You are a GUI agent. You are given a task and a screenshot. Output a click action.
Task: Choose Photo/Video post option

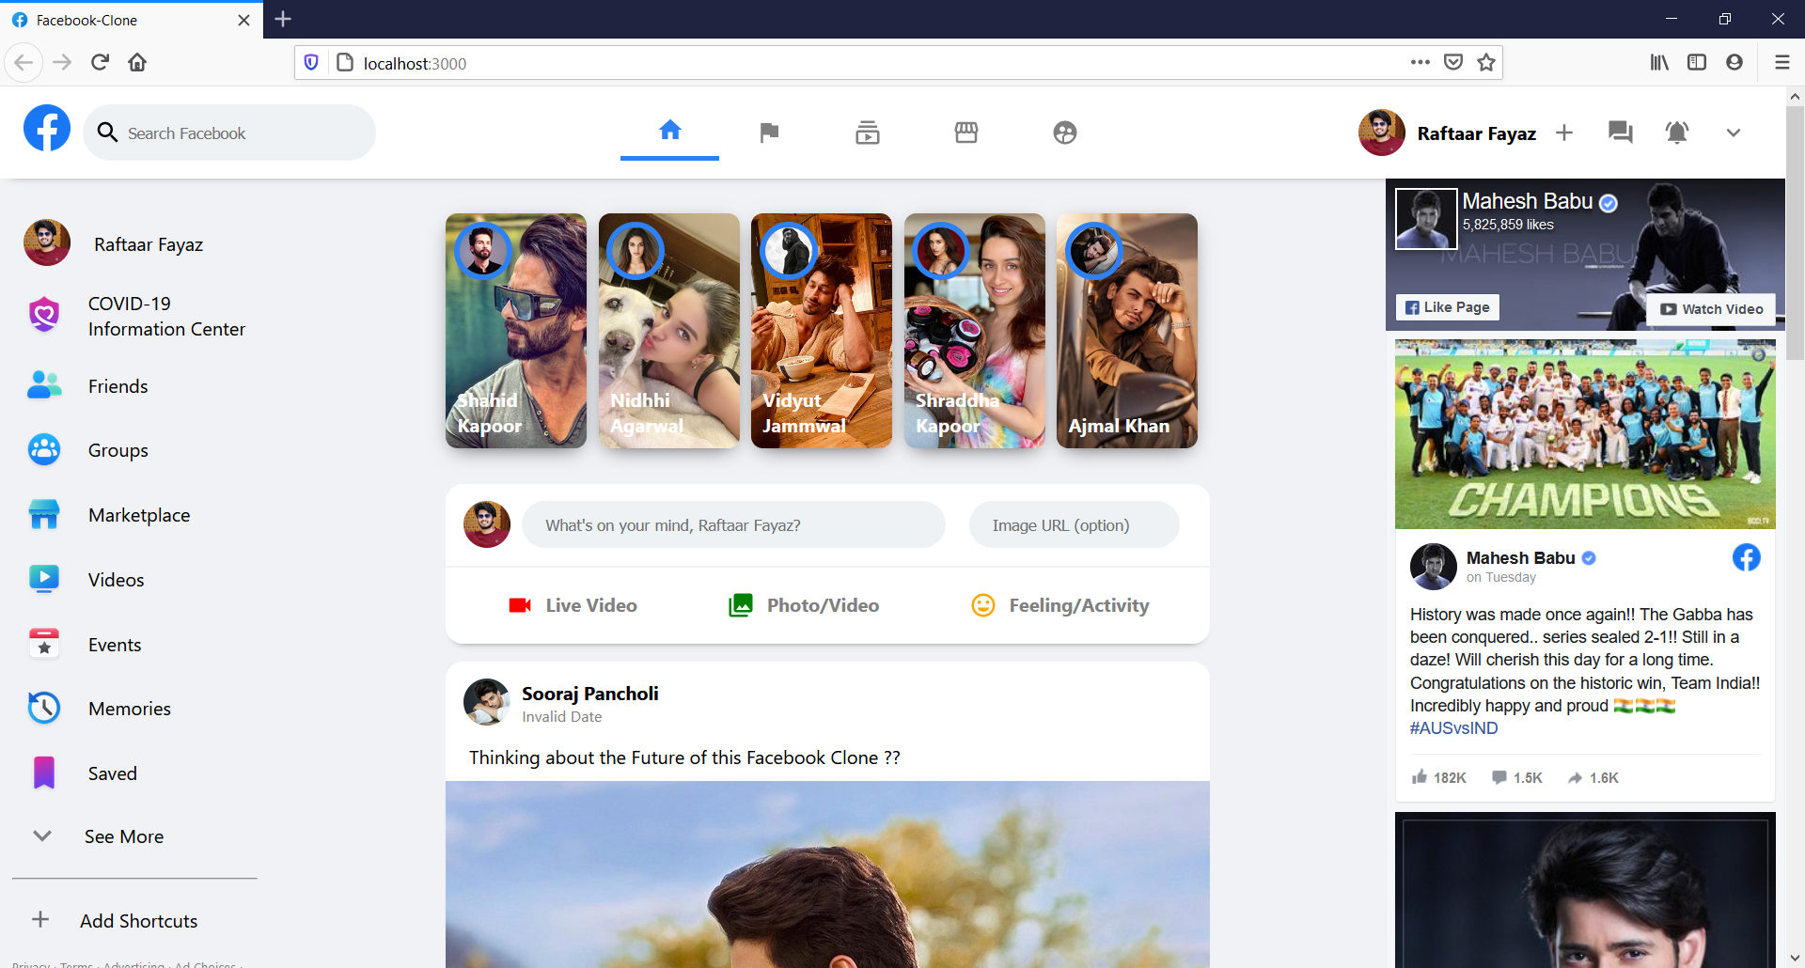click(804, 605)
